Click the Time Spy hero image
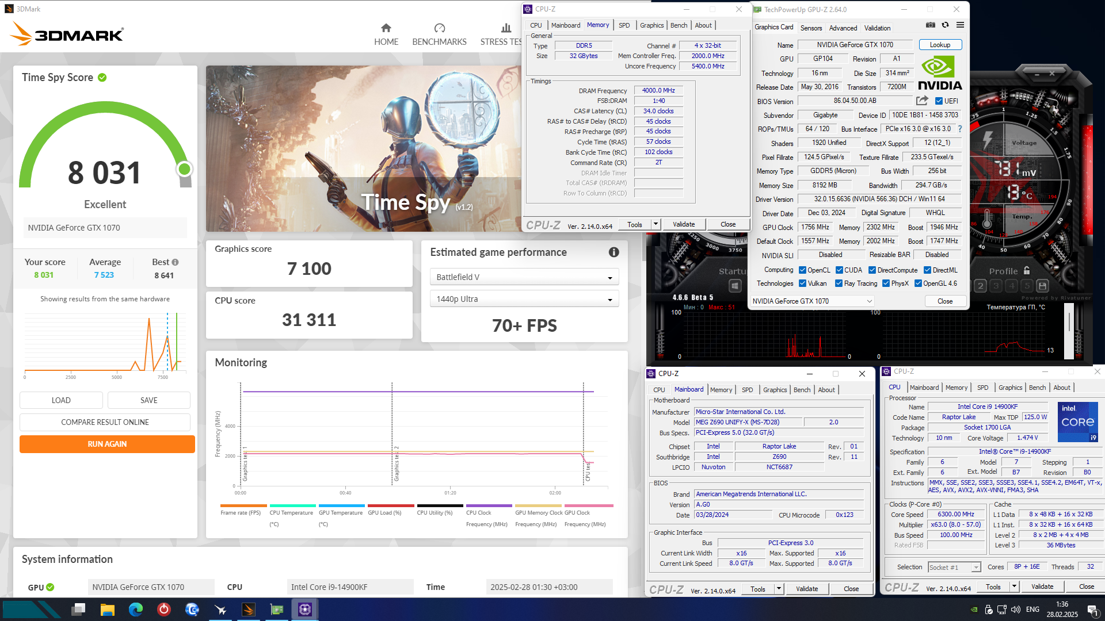Image resolution: width=1105 pixels, height=621 pixels. (x=363, y=148)
